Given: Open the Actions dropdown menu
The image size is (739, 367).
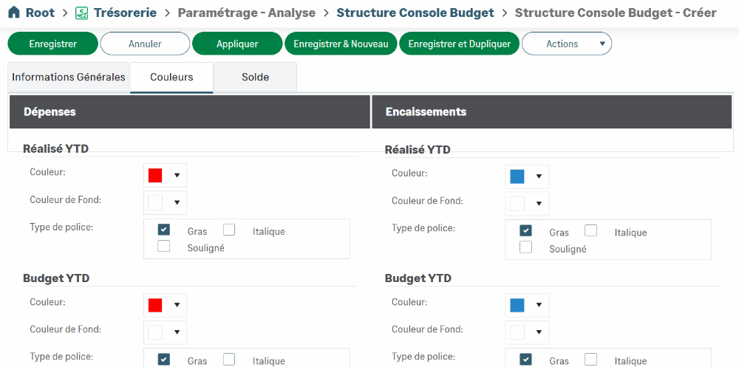Looking at the screenshot, I should click(x=566, y=44).
